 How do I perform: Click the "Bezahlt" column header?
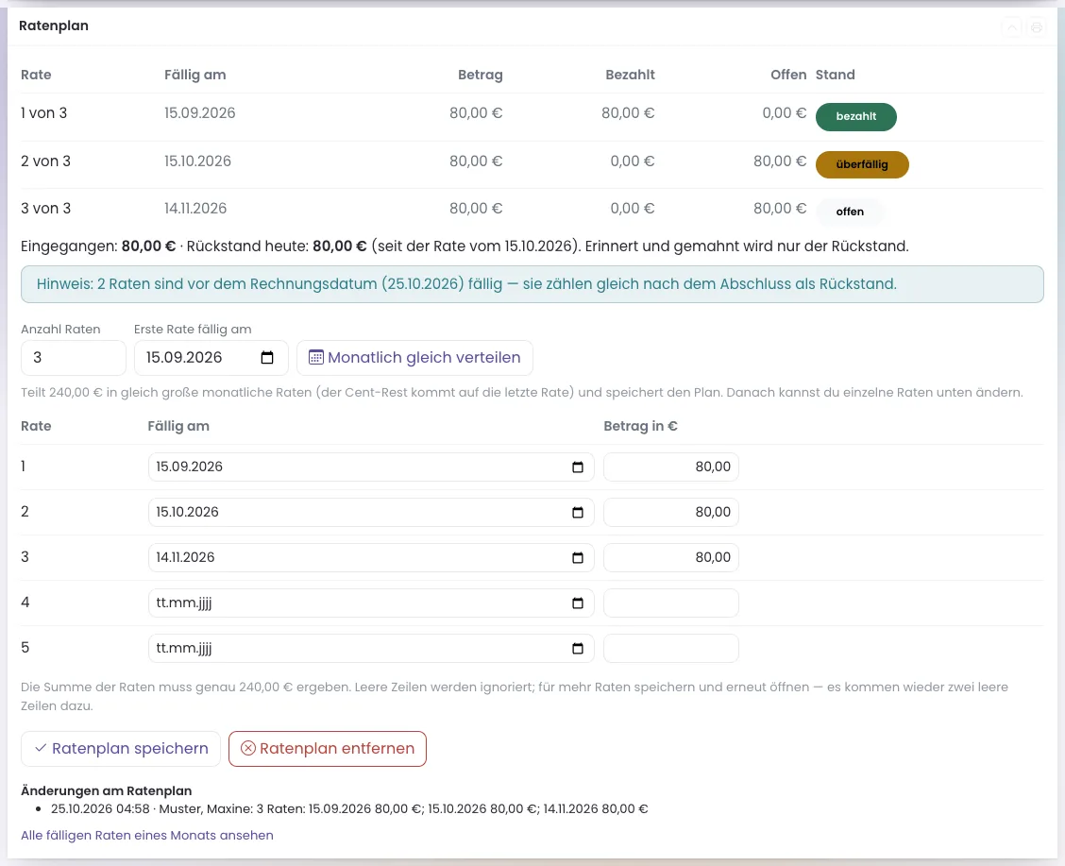point(631,75)
